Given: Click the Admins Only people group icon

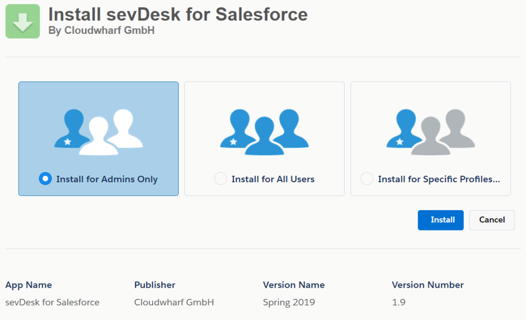Looking at the screenshot, I should pos(99,132).
